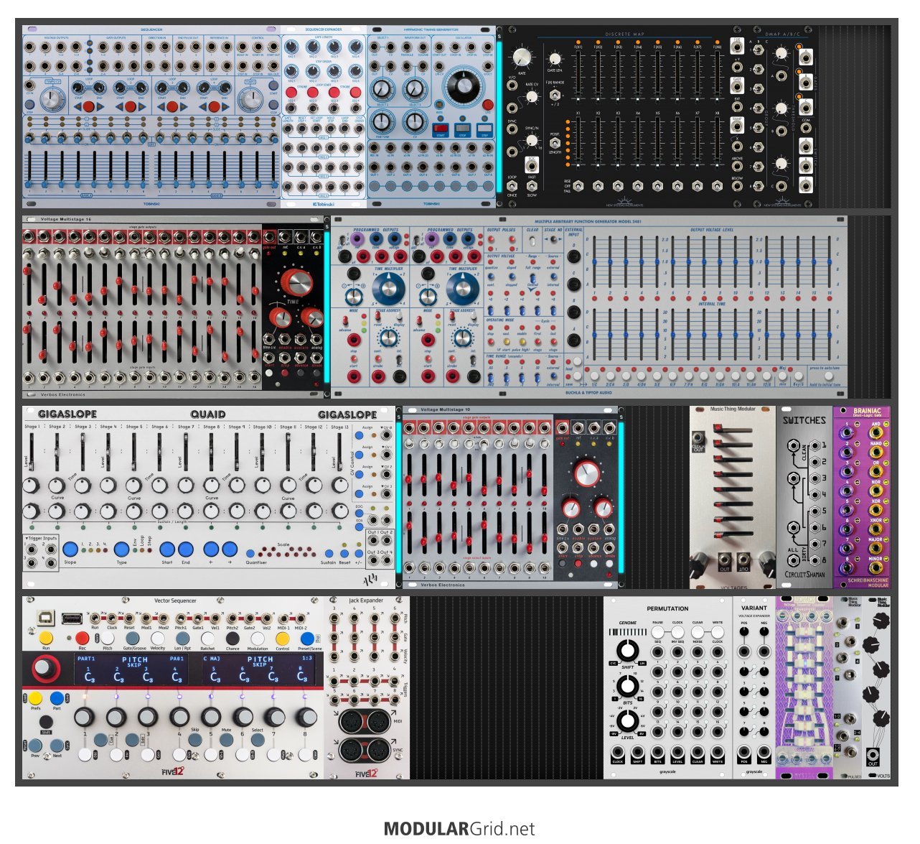Click input jack 1 on Brainiac

(847, 432)
